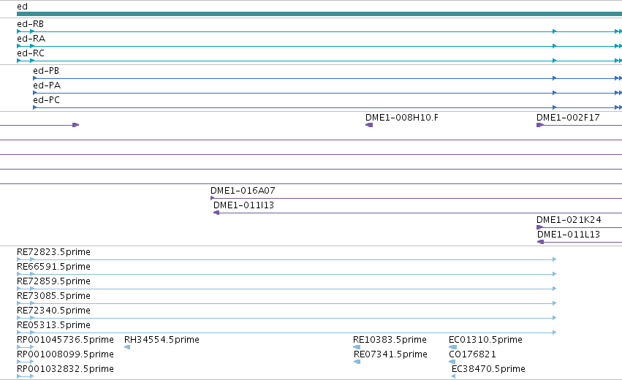Select the DME1-021K24 label

(569, 220)
